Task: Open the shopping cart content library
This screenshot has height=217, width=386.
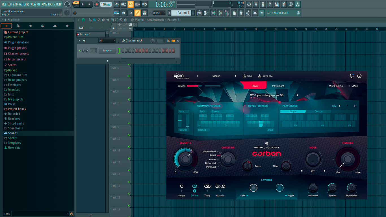Action: tap(262, 13)
